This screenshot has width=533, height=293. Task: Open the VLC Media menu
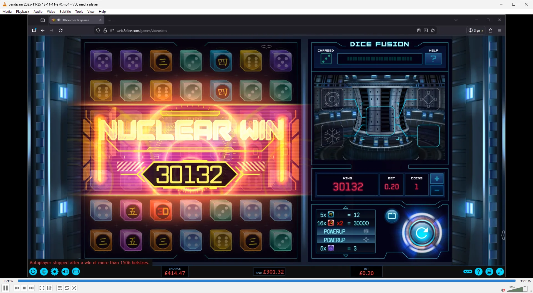pos(7,12)
